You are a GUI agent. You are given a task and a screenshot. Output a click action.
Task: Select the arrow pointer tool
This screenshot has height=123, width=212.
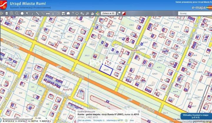coord(27,13)
